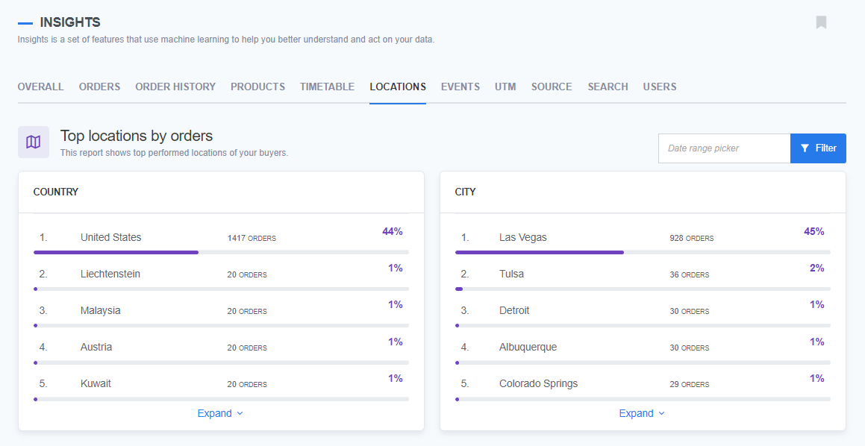
Task: Click the CITY card heading
Action: 465,192
